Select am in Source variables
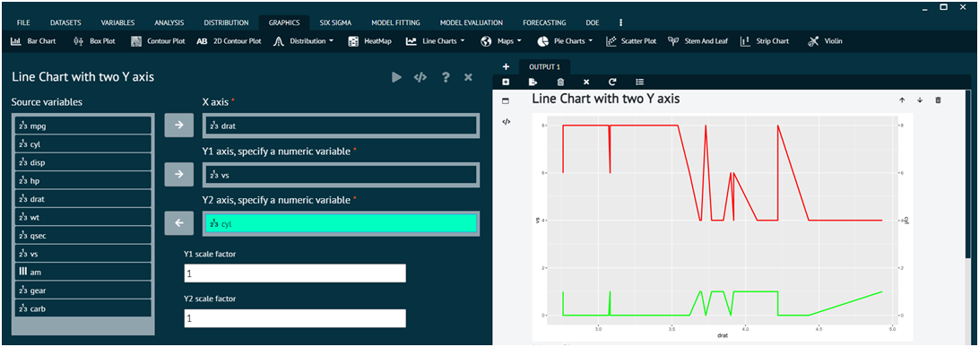Screen dimensions: 979x347 click(x=83, y=272)
